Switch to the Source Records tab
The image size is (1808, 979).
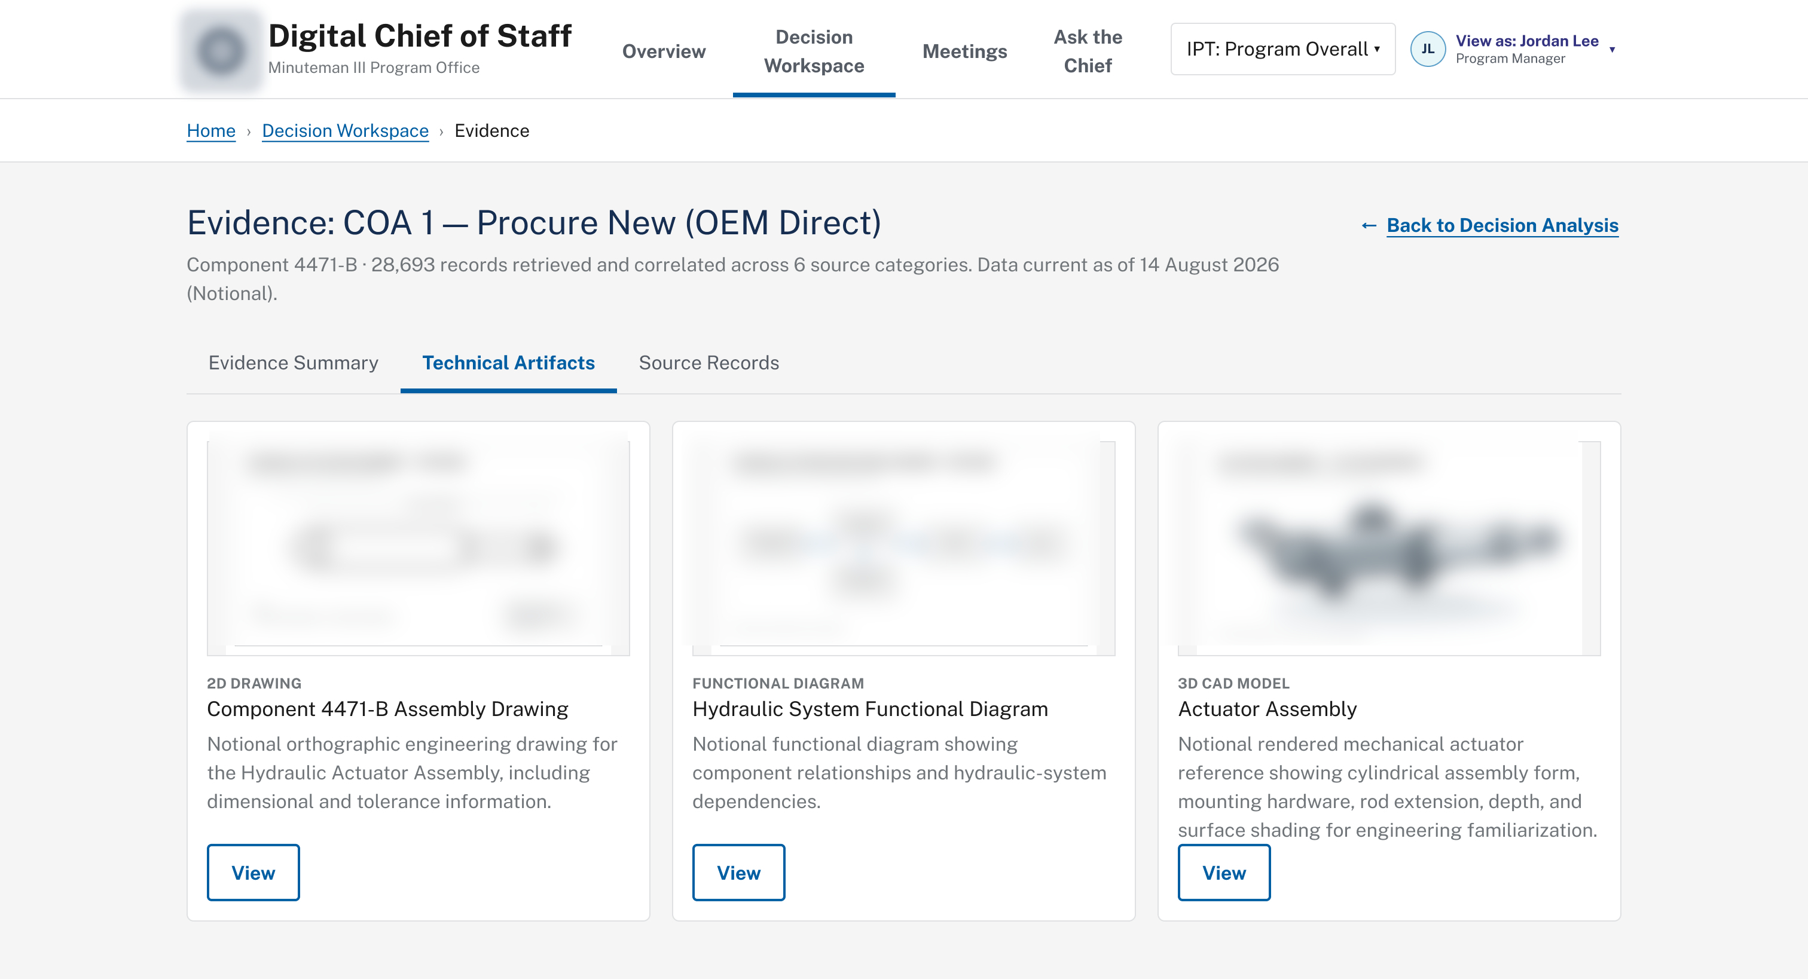[x=708, y=363]
